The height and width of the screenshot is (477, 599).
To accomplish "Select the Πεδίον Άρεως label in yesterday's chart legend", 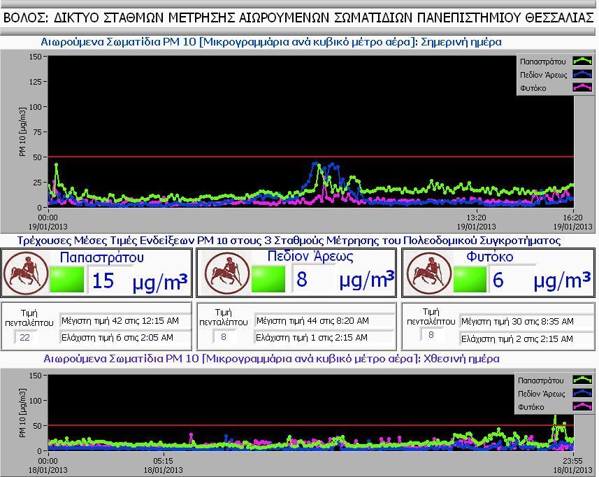I will [542, 394].
